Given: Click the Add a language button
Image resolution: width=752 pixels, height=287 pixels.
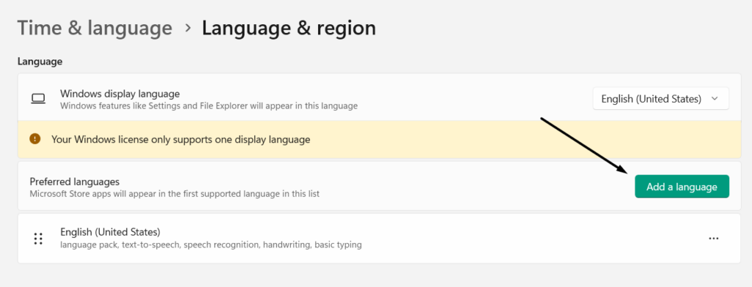Looking at the screenshot, I should (682, 186).
